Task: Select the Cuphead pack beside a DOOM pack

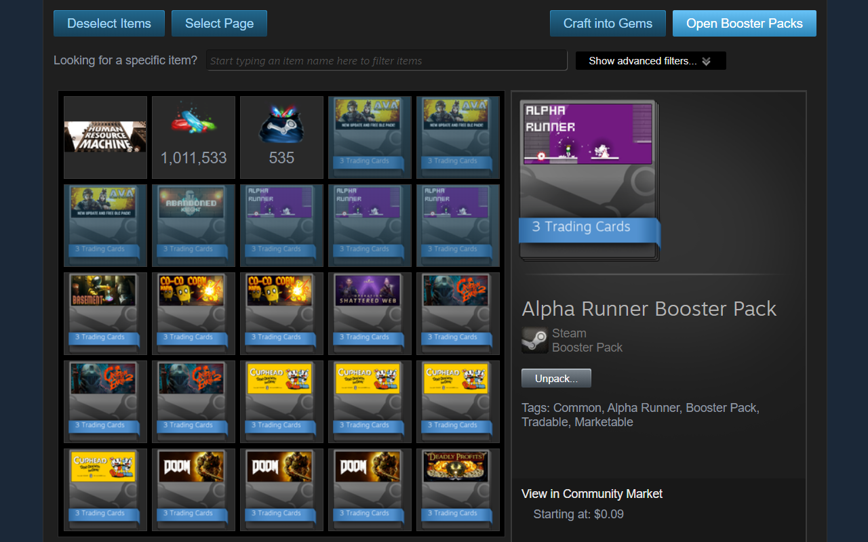Action: 105,490
